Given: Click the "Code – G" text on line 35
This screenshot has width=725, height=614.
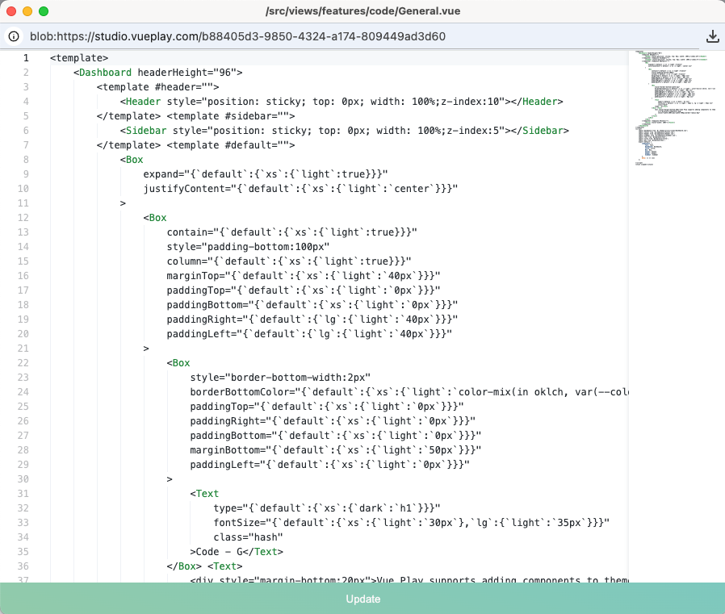Looking at the screenshot, I should click(x=219, y=552).
